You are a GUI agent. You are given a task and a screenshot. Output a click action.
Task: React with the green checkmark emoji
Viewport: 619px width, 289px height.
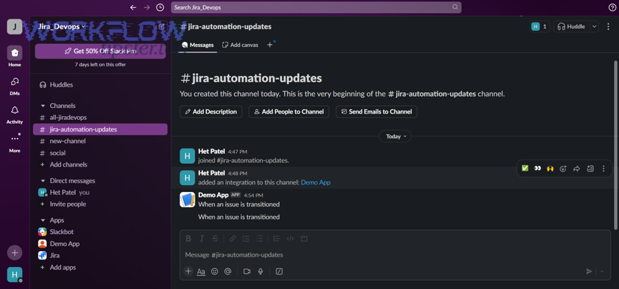pos(525,169)
